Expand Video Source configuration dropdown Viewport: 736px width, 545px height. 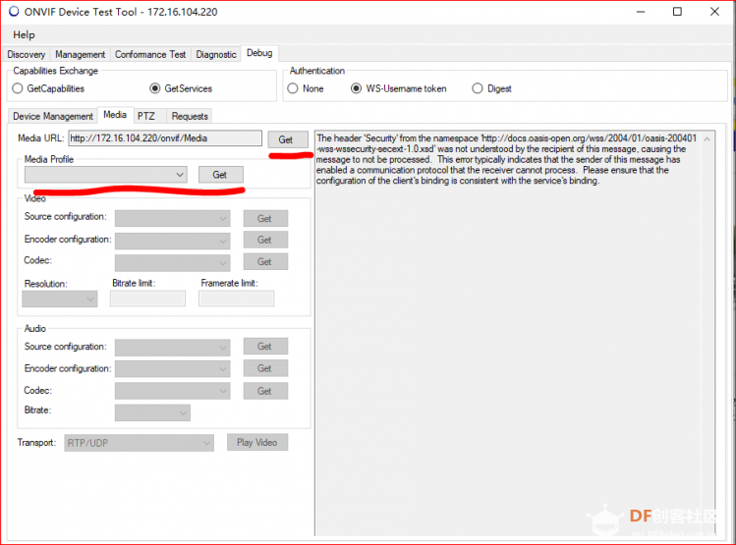[173, 218]
